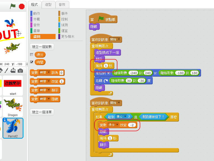Open Parrot2 sprite info icon
Viewport: 214px width, 161px height.
5,120
